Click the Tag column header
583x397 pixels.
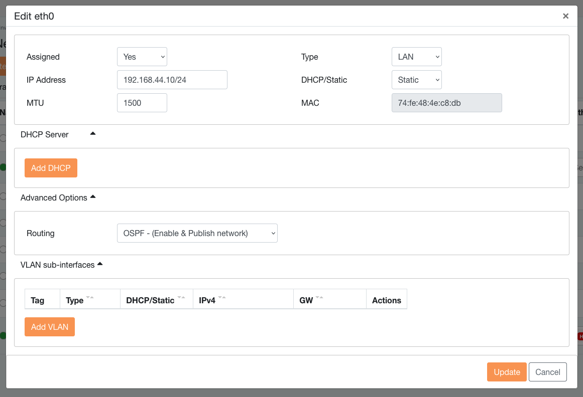coord(38,300)
